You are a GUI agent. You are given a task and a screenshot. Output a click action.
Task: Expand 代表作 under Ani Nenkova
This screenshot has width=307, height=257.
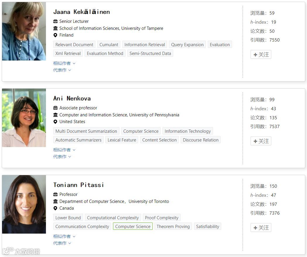pos(62,157)
